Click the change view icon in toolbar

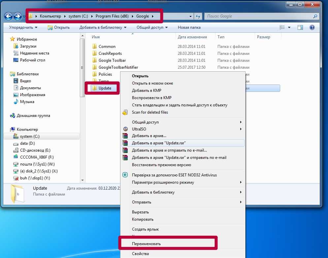[282, 27]
